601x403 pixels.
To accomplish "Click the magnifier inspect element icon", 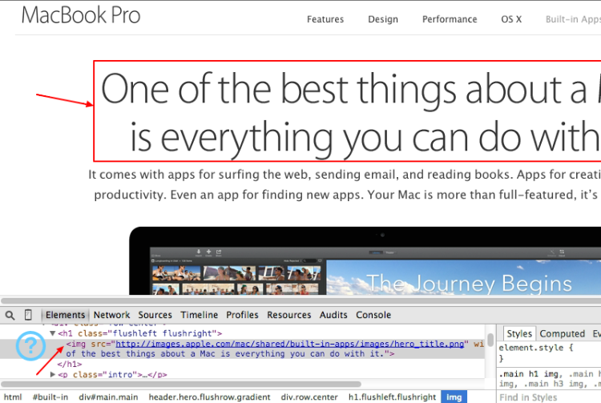I will (10, 316).
